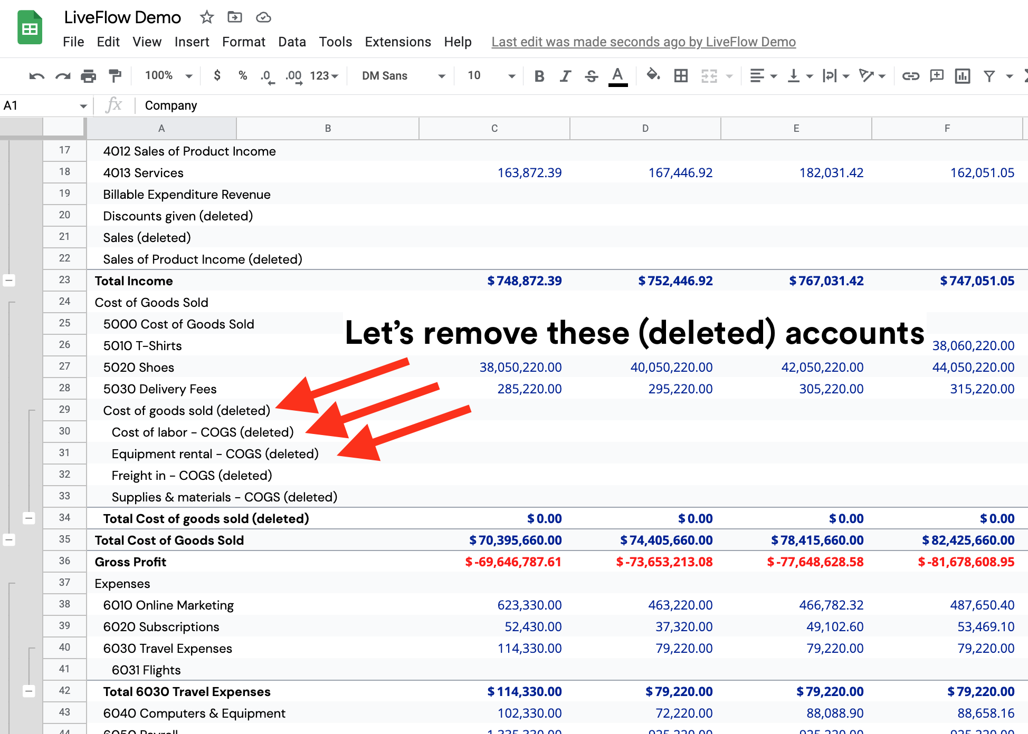Select row 29 header

64,410
